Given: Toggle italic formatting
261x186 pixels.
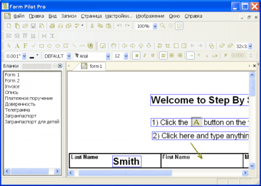Looking at the screenshot, I should [x=144, y=56].
